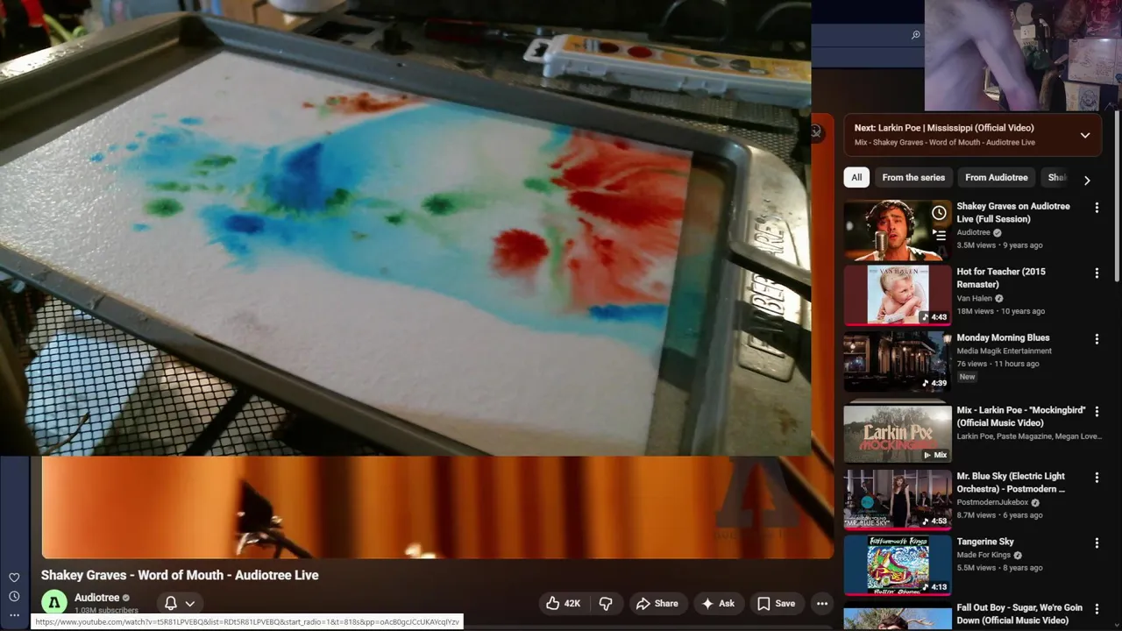This screenshot has width=1122, height=631.
Task: Play the Tangerine Sky thumbnail
Action: coord(897,565)
